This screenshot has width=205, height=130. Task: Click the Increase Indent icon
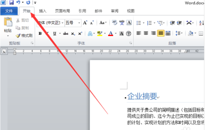pos(179,23)
